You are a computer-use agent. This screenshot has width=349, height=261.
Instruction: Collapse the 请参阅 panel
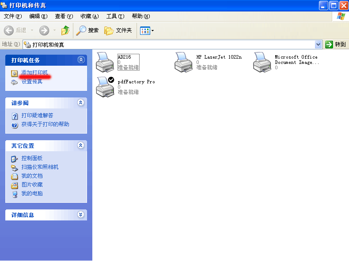(81, 102)
